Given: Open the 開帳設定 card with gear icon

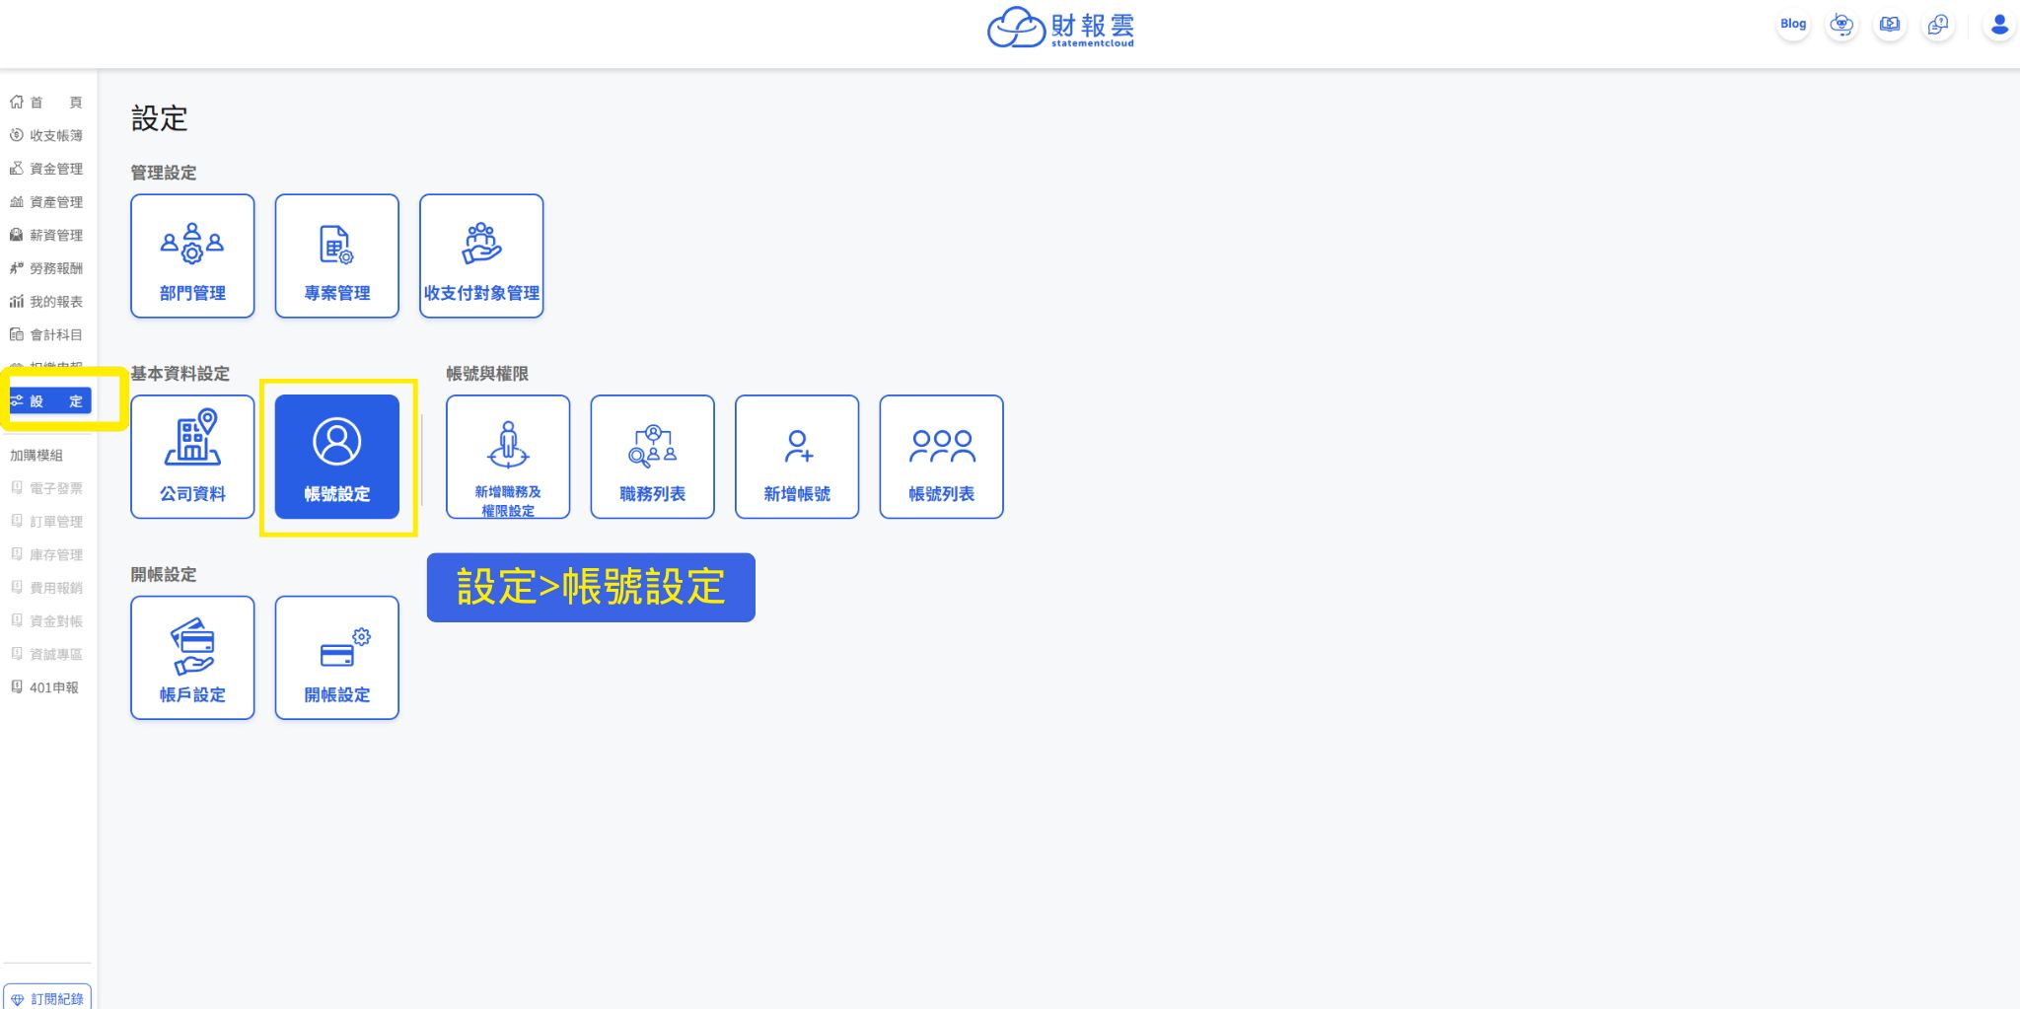Looking at the screenshot, I should [x=337, y=658].
